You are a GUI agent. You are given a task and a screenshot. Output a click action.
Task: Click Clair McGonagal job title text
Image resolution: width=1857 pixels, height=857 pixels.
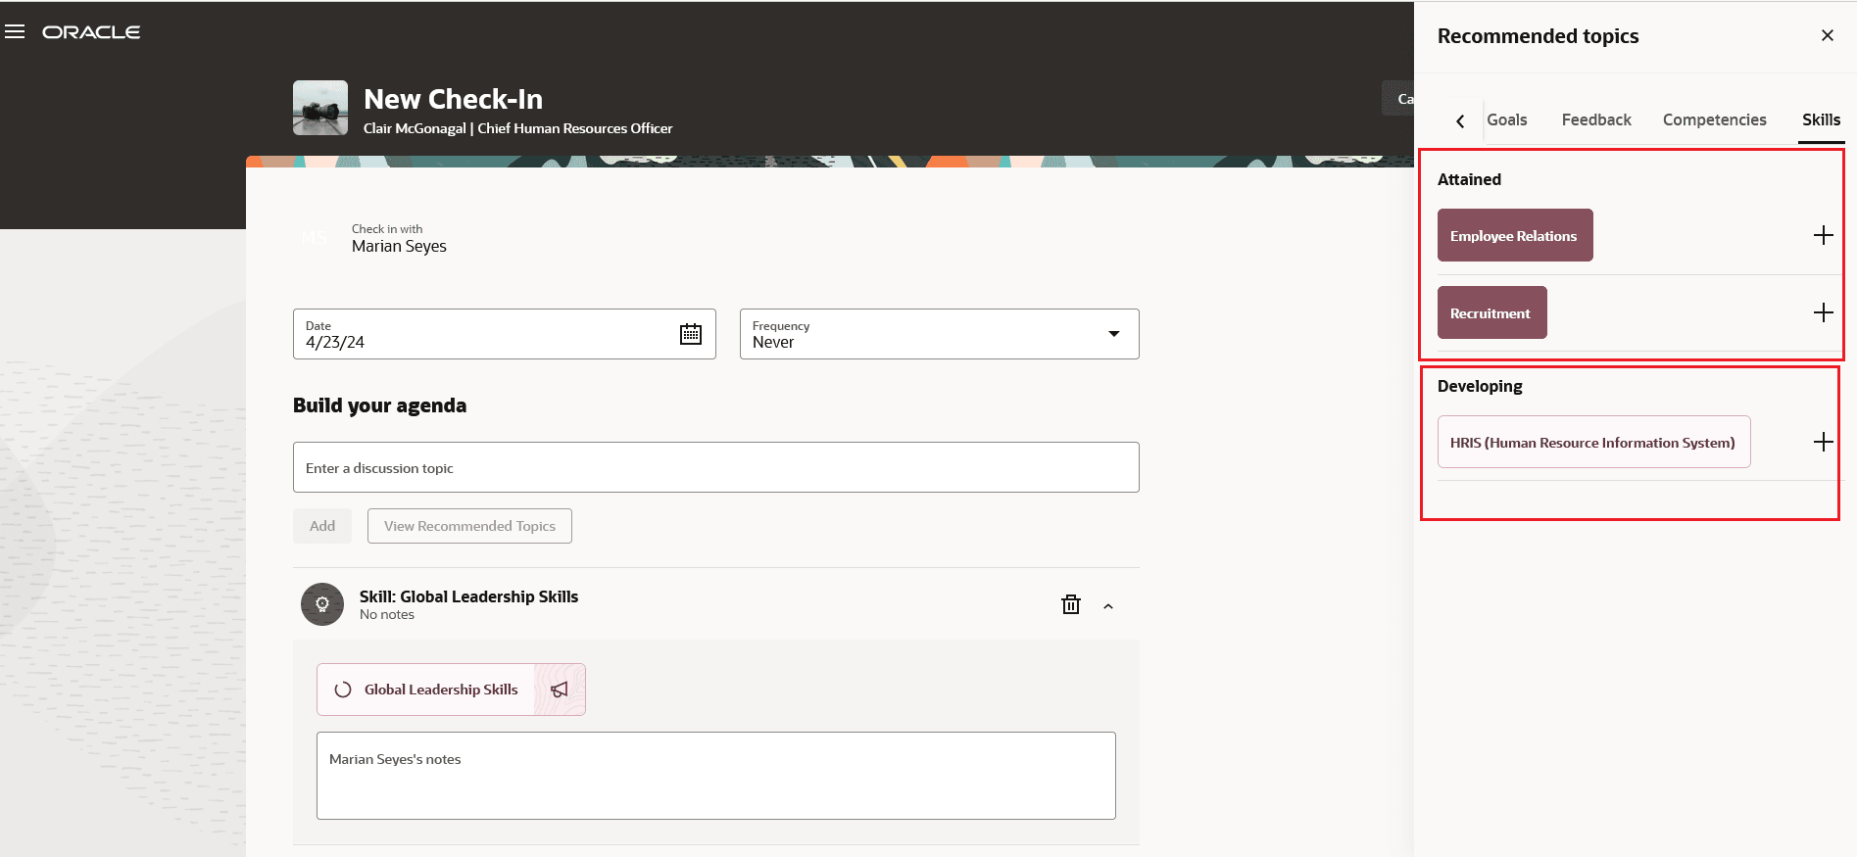[x=575, y=128]
